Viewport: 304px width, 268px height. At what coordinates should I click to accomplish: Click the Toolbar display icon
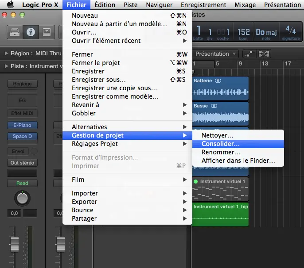[x=47, y=32]
